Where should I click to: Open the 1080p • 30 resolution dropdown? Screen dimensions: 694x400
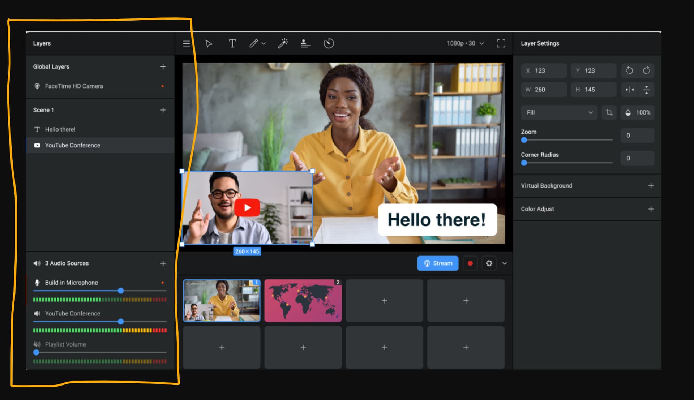pyautogui.click(x=465, y=43)
